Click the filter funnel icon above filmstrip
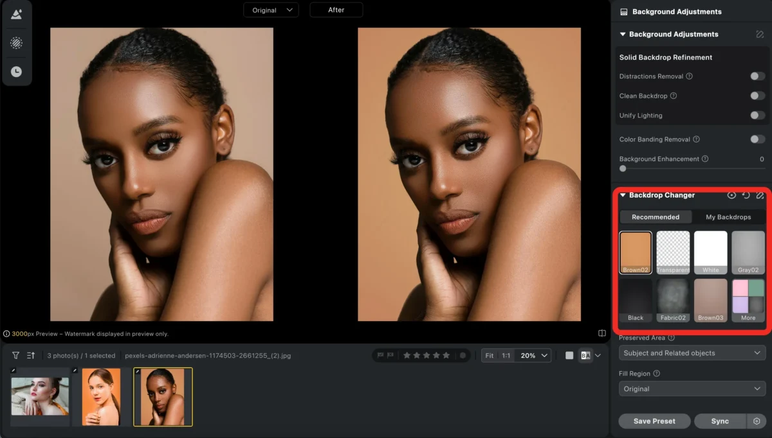The width and height of the screenshot is (772, 438). (15, 355)
